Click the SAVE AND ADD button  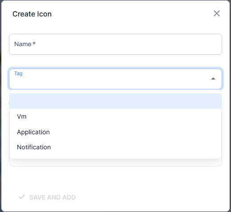47,197
